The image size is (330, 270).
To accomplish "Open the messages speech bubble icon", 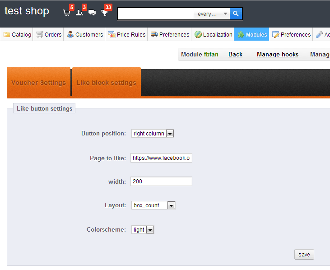I will pyautogui.click(x=92, y=13).
